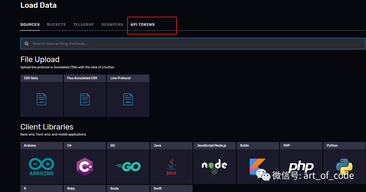The image size is (366, 192).
Task: Switch to the Sources tab
Action: click(x=30, y=24)
